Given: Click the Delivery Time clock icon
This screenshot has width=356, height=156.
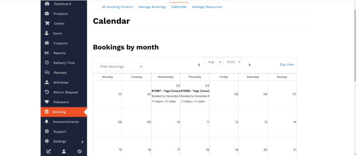Looking at the screenshot, I should [x=47, y=63].
